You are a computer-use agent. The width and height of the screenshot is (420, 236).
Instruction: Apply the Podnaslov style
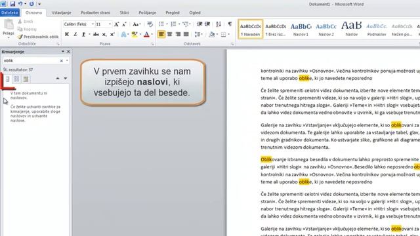pos(377,29)
